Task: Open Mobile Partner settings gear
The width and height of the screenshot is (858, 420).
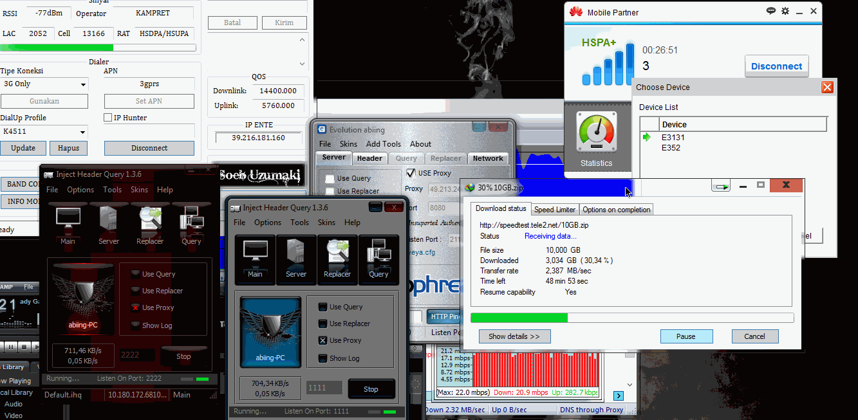Action: (x=785, y=11)
